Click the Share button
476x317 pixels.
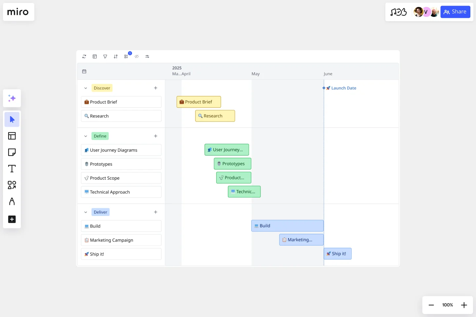tap(455, 12)
